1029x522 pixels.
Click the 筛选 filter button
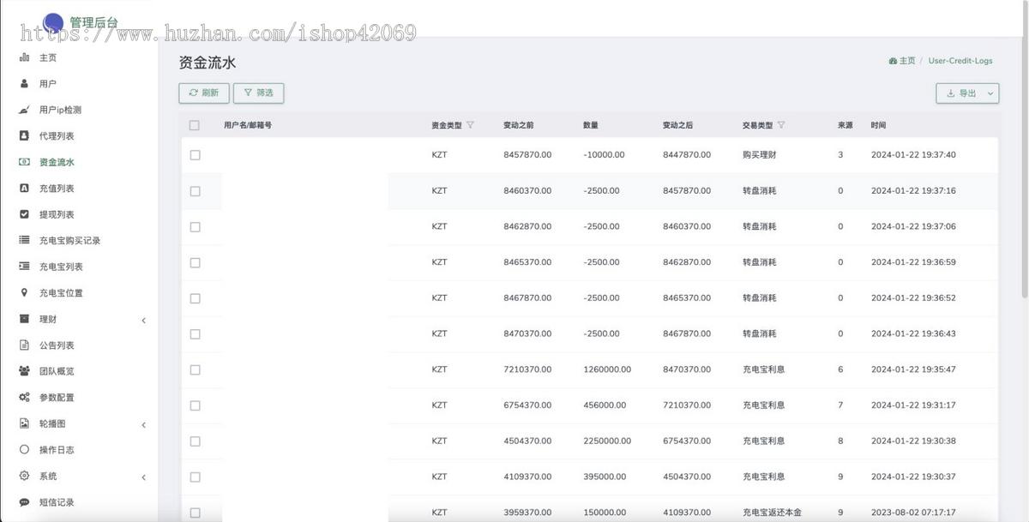[x=258, y=93]
